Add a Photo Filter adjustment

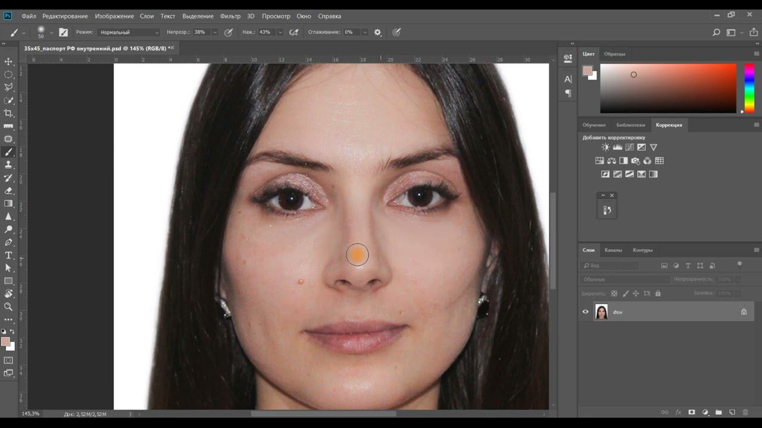pyautogui.click(x=635, y=160)
